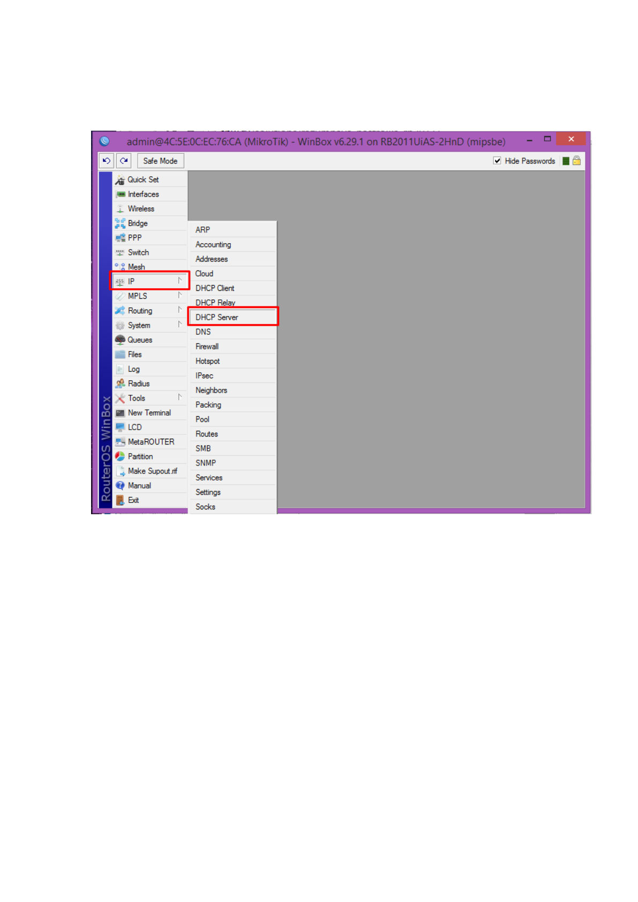
Task: Open Accounting in the IP submenu
Action: (232, 244)
